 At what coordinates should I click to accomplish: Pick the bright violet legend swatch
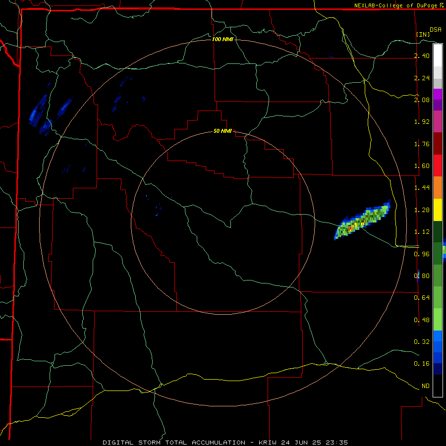point(438,94)
